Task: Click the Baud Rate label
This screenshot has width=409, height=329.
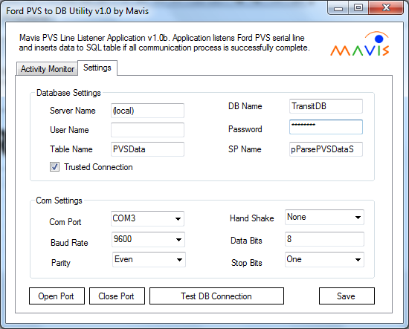Action: [69, 243]
